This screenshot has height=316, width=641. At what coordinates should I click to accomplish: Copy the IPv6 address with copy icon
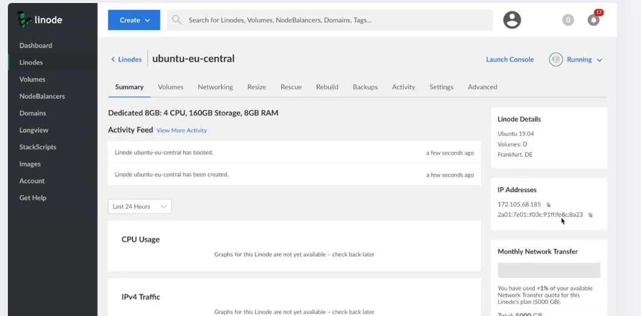click(591, 215)
